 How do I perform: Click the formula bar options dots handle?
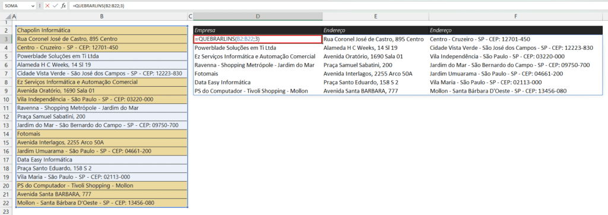point(39,6)
